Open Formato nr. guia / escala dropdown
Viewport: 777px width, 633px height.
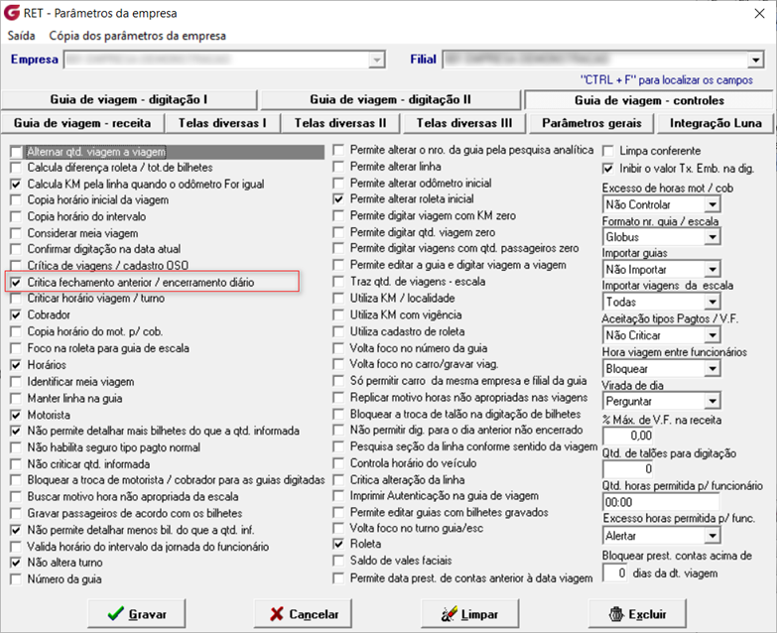point(712,237)
